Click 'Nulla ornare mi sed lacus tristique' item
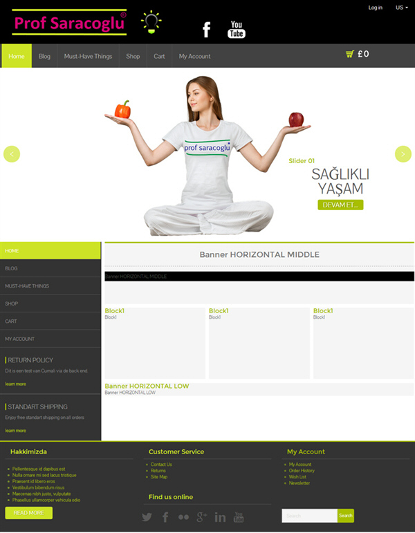The width and height of the screenshot is (415, 533). [x=44, y=475]
